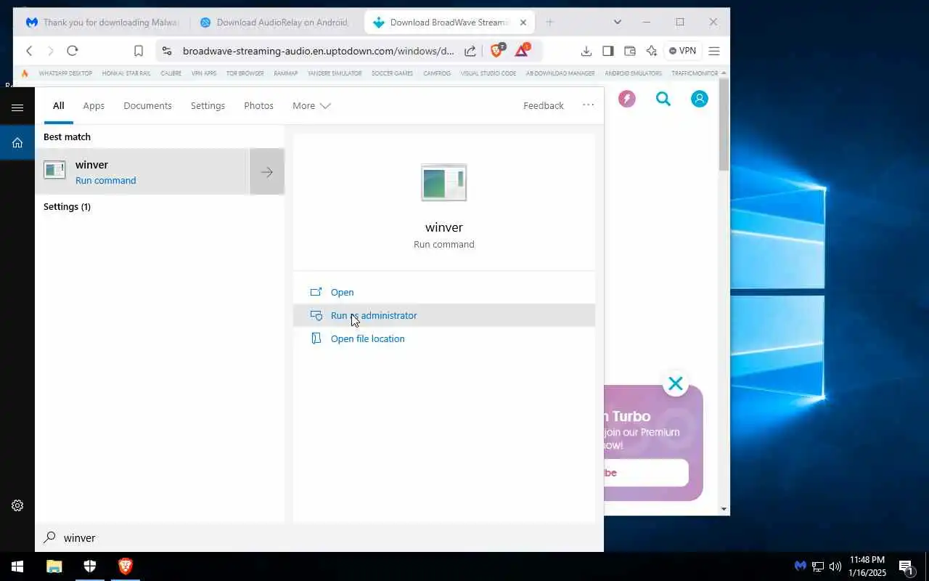Switch to Malwarebytes download tab
Viewport: 929px width, 581px height.
click(102, 23)
